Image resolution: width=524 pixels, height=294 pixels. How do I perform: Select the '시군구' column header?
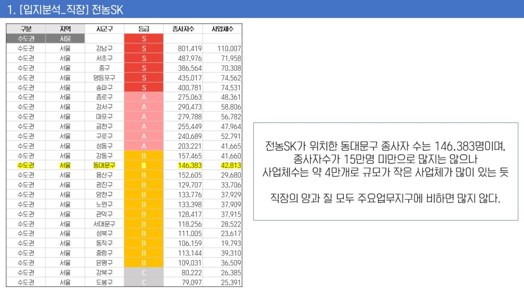[x=104, y=29]
